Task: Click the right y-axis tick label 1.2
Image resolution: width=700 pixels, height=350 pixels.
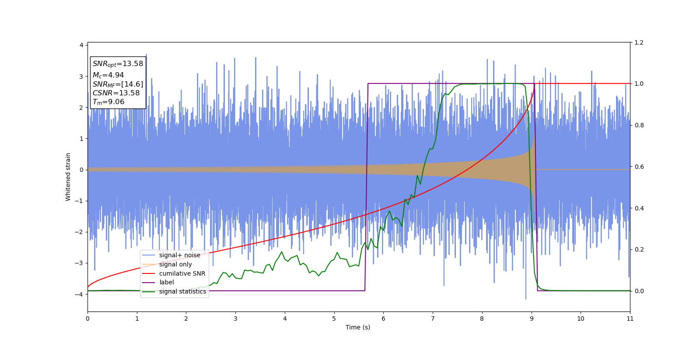Action: pos(639,42)
